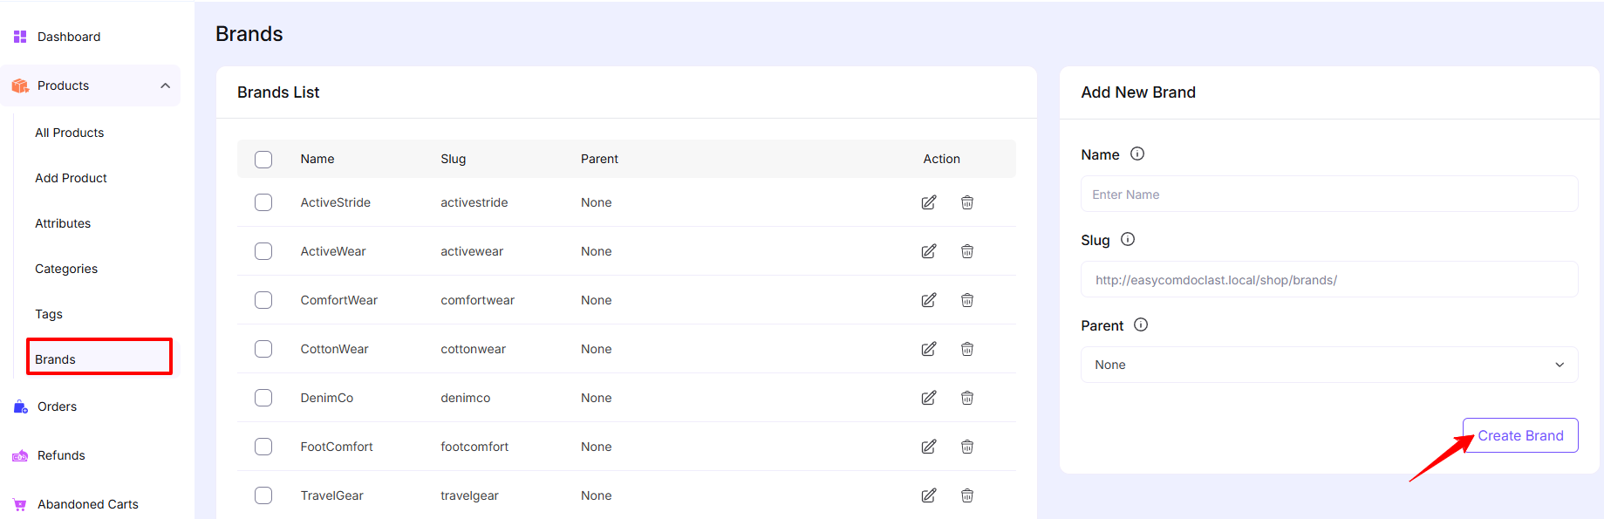Toggle the select-all brands checkbox
This screenshot has width=1604, height=519.
263,160
